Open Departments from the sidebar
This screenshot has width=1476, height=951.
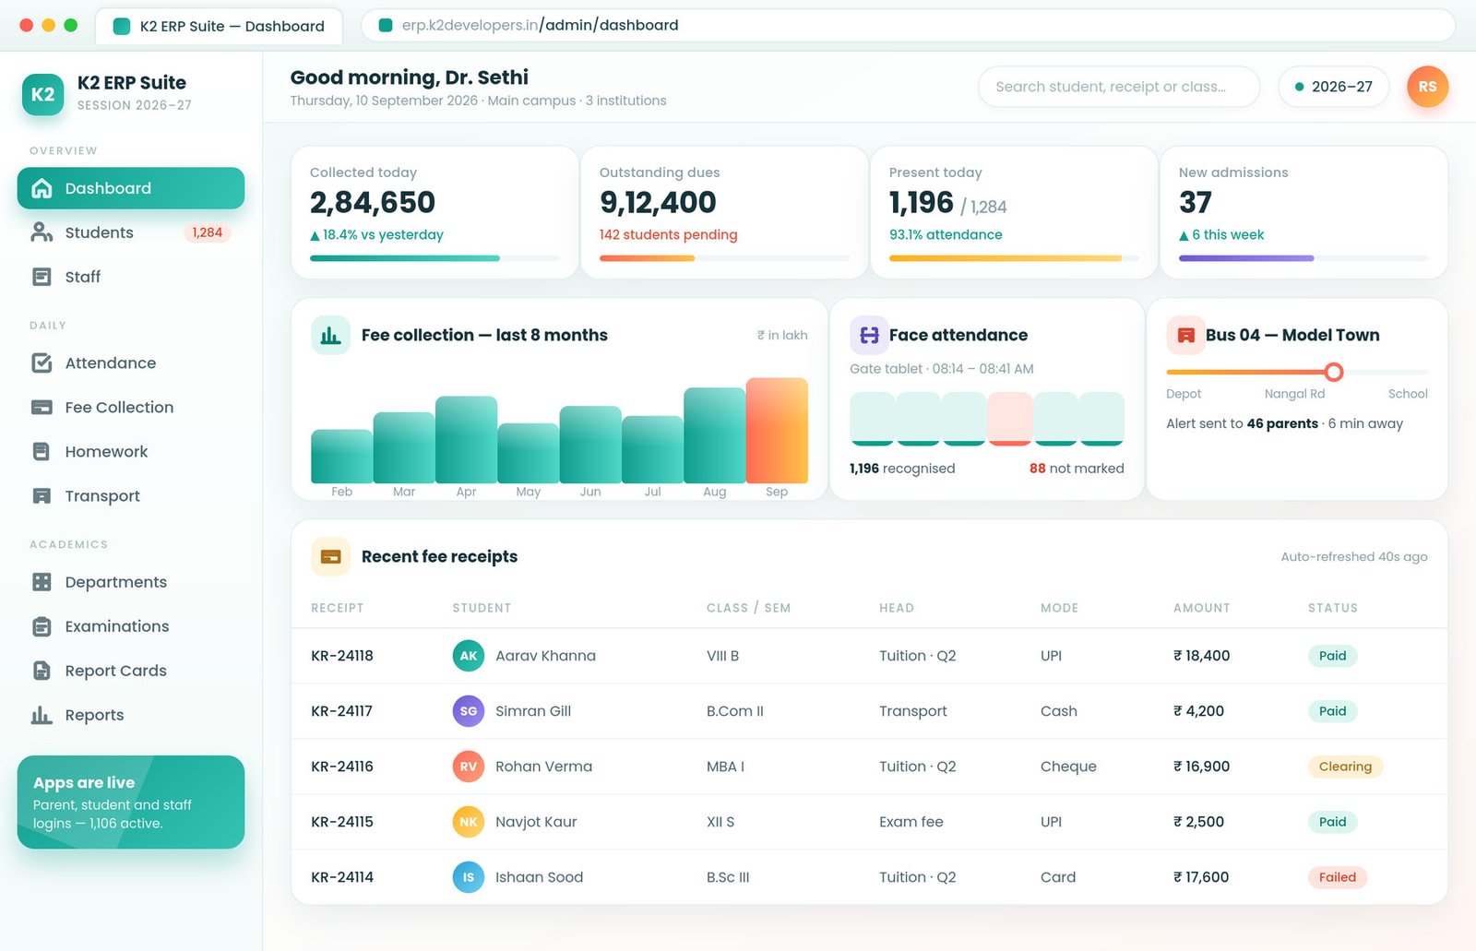(131, 582)
